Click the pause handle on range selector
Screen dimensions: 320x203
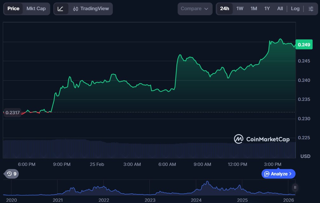point(295,187)
